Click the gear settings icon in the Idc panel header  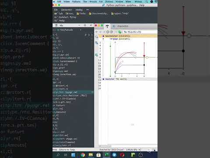[x=85, y=25]
